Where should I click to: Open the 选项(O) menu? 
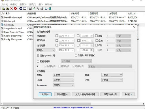[33, 5]
